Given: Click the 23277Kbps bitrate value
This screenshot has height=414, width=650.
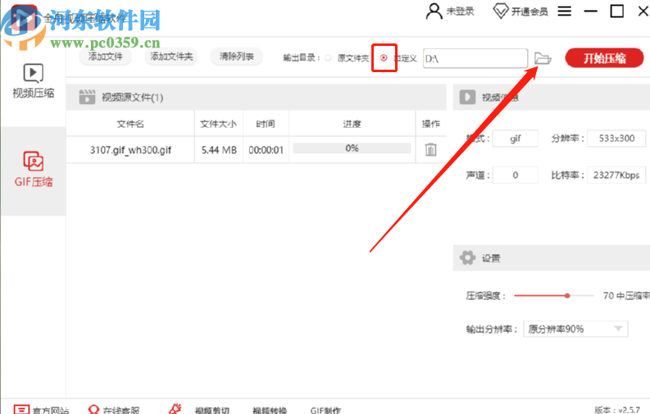Looking at the screenshot, I should coord(616,175).
